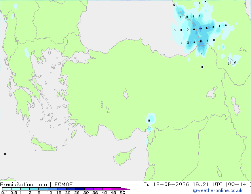
Task: Click the "40" legend label
Action: [104, 192]
